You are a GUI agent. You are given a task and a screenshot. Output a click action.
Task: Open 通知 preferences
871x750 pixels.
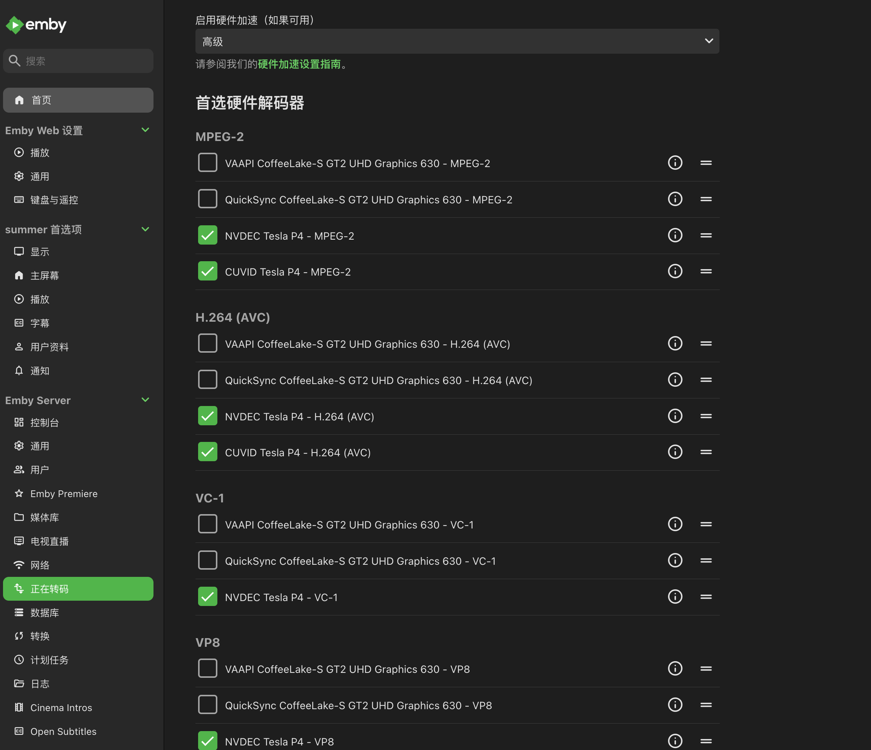[x=78, y=371]
